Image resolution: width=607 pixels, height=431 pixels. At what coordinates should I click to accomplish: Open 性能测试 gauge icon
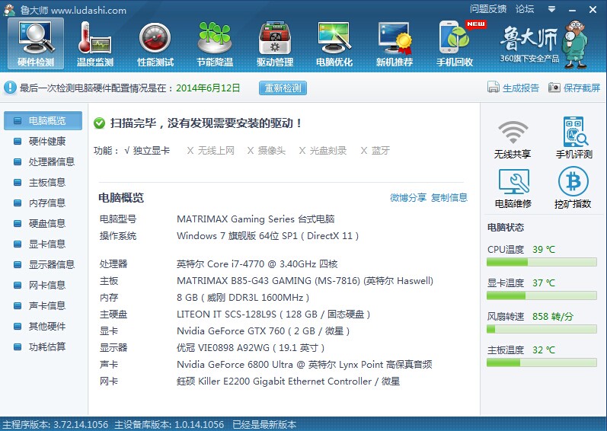155,43
